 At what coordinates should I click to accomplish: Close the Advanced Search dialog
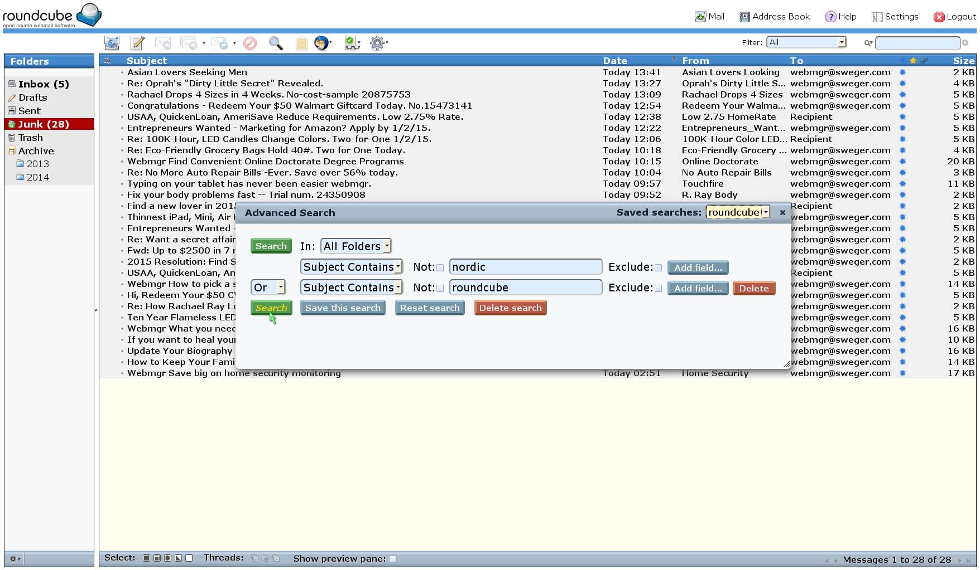pyautogui.click(x=782, y=212)
